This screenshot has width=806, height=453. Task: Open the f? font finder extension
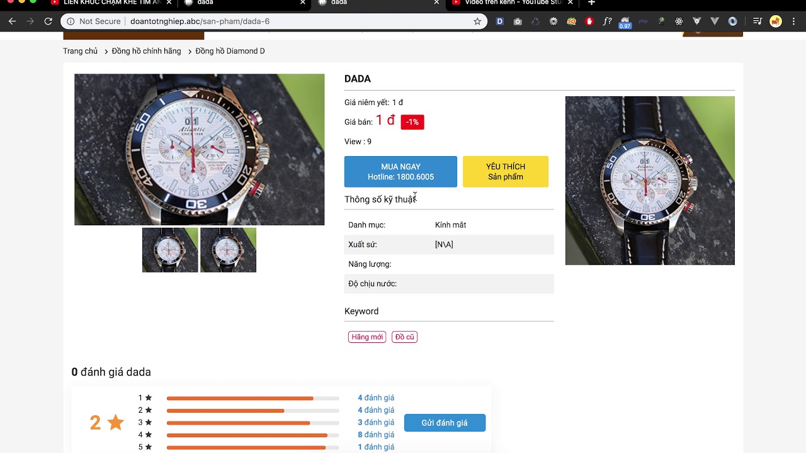pyautogui.click(x=607, y=21)
